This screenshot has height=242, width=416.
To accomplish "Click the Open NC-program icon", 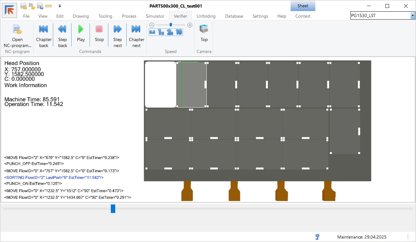I will click(17, 30).
